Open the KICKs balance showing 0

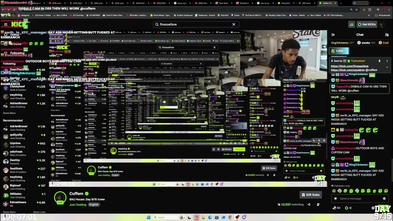click(348, 208)
